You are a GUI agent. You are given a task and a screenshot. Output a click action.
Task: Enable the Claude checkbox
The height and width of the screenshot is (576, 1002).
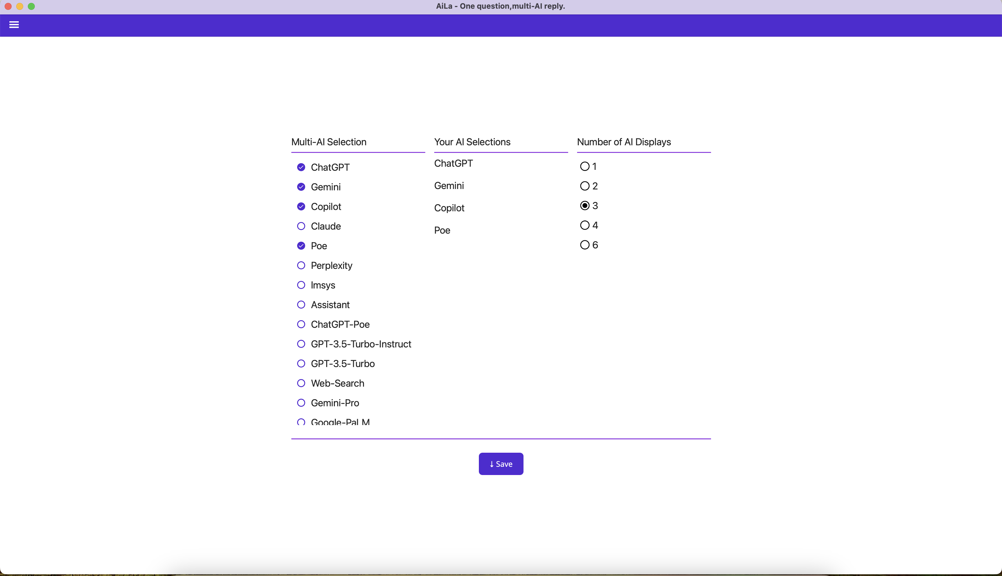tap(301, 226)
